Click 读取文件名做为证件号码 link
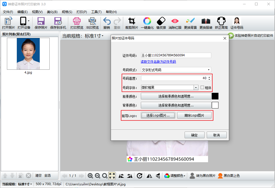 click(x=158, y=62)
